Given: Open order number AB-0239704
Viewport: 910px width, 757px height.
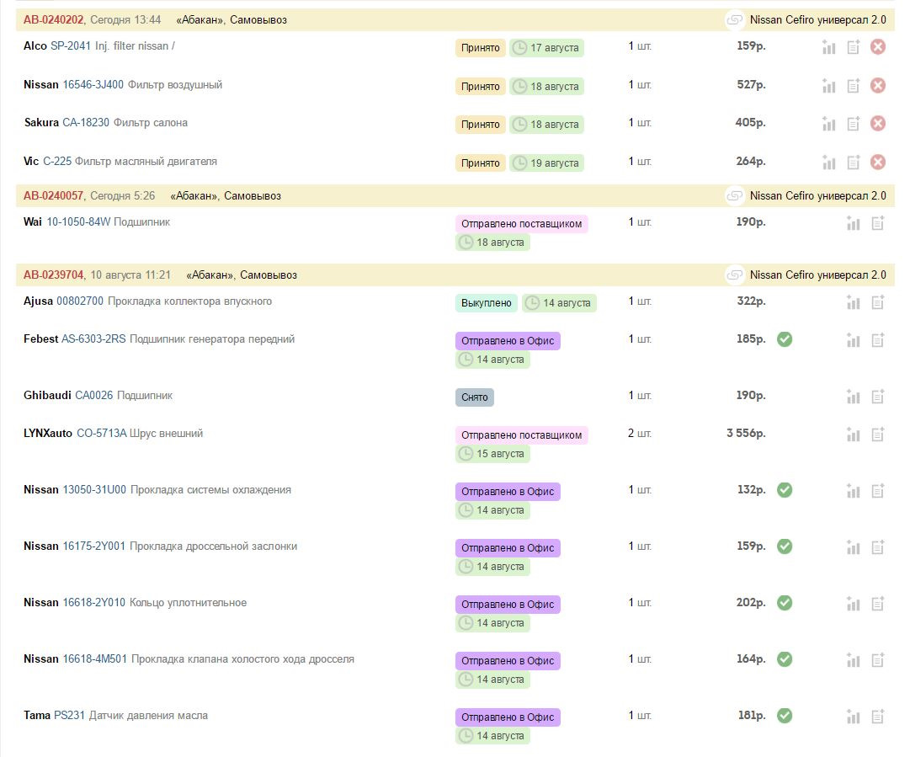Looking at the screenshot, I should coord(53,275).
